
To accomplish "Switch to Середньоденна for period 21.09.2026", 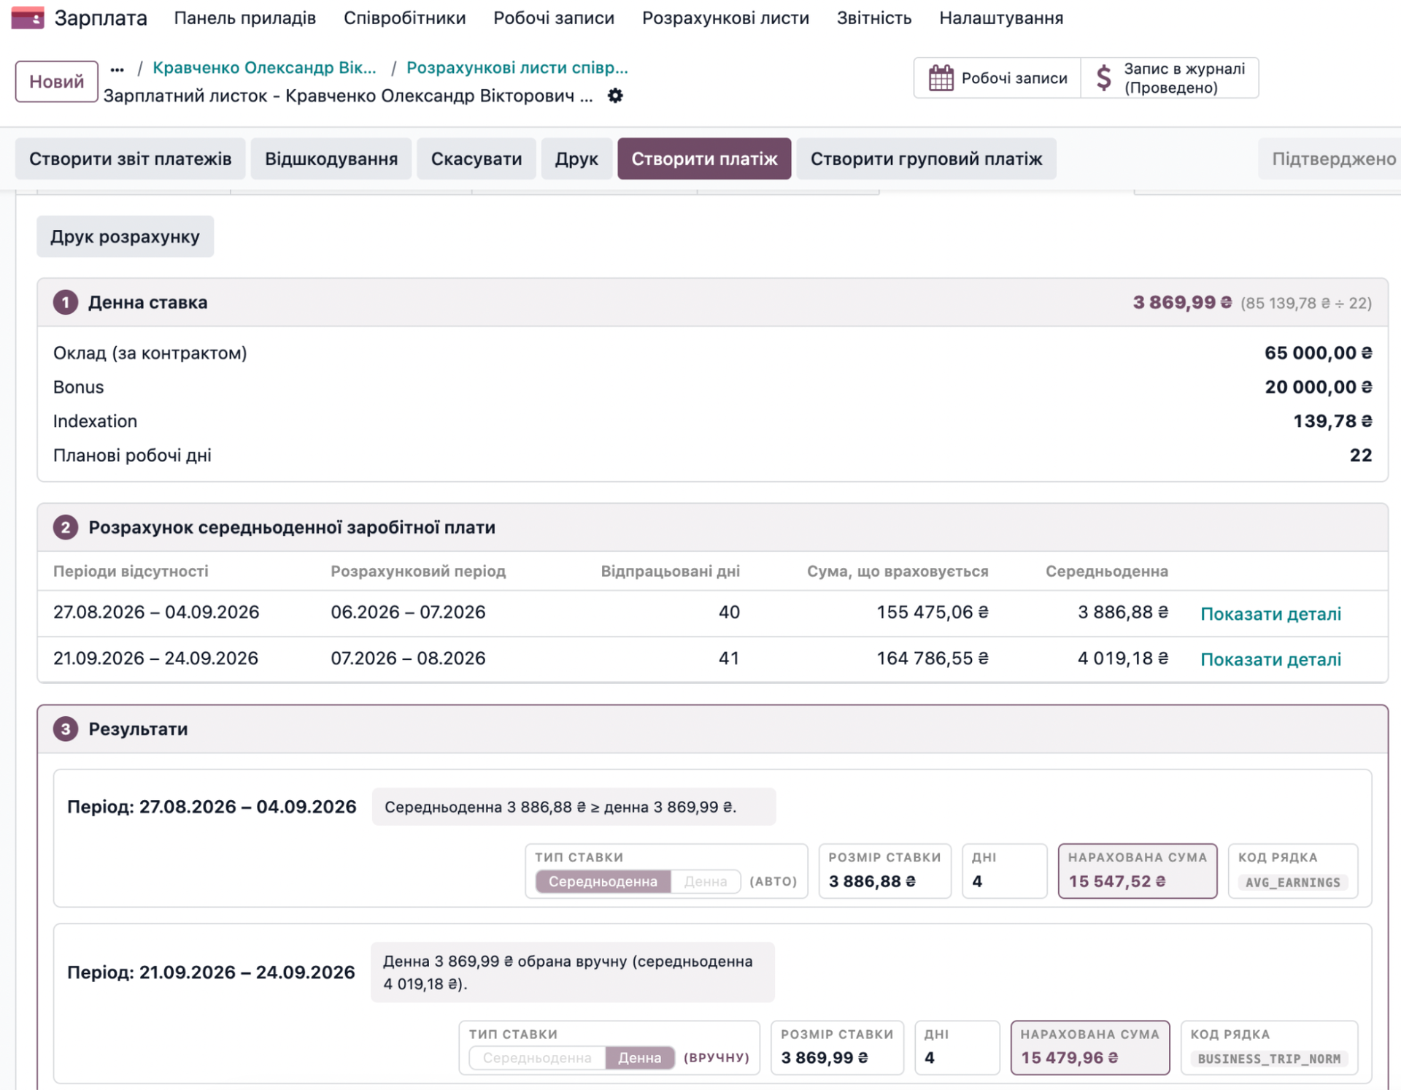I will pos(537,1058).
